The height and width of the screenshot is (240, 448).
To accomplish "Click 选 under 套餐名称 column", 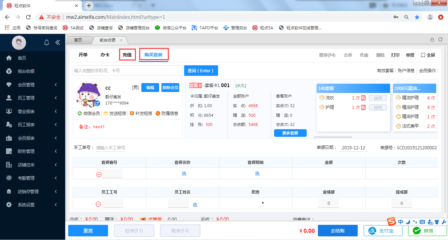I will [184, 174].
